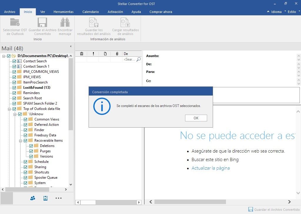
Task: Open the Archivo menu
Action: tap(10, 12)
